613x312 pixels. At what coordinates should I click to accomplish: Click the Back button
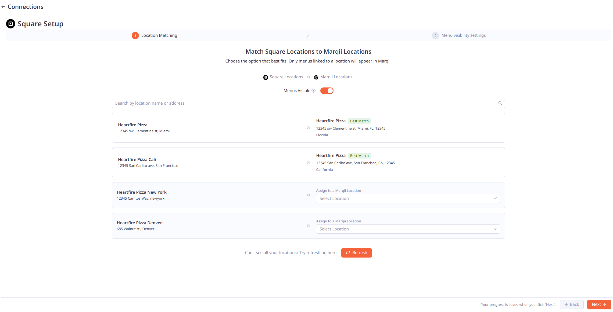click(x=572, y=304)
